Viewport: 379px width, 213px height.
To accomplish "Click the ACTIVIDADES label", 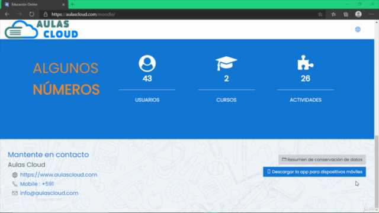I will tap(306, 100).
